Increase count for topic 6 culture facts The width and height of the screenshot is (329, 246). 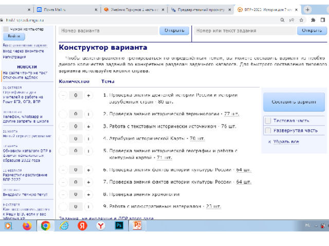pos(88,170)
